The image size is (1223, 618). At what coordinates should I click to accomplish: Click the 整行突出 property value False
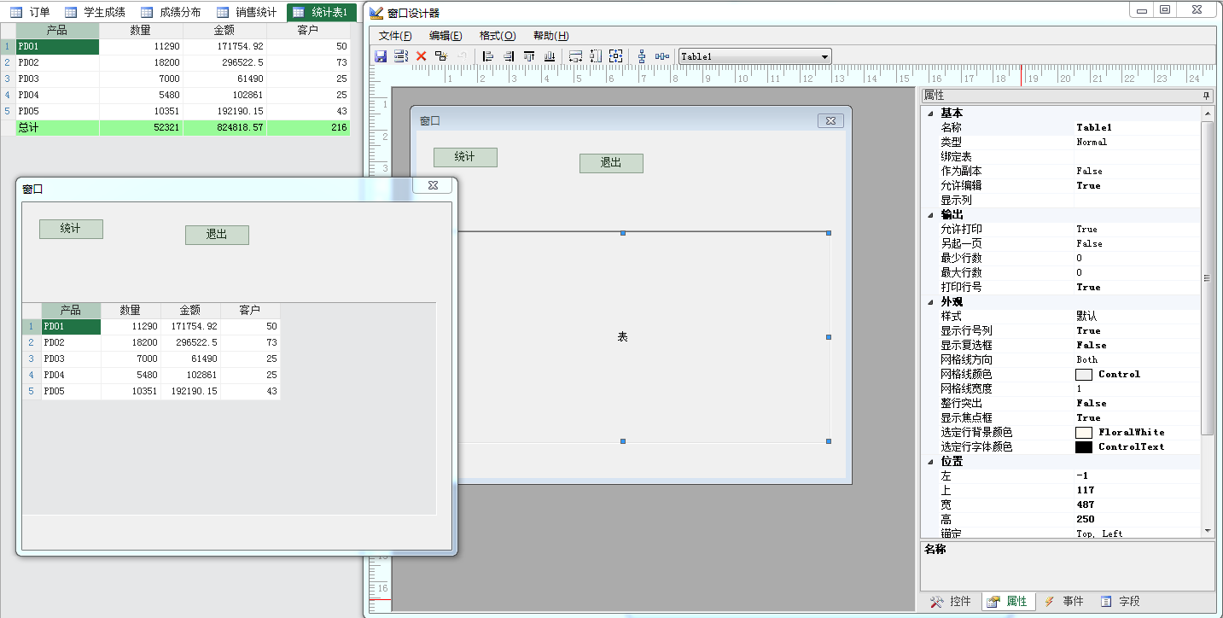[1137, 403]
